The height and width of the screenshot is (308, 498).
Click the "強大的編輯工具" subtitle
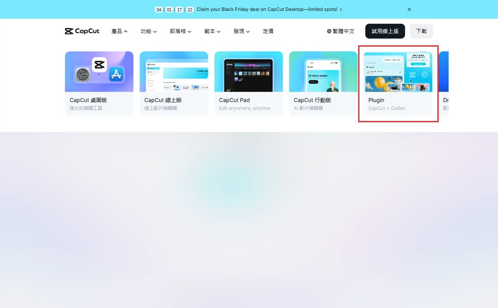point(86,108)
